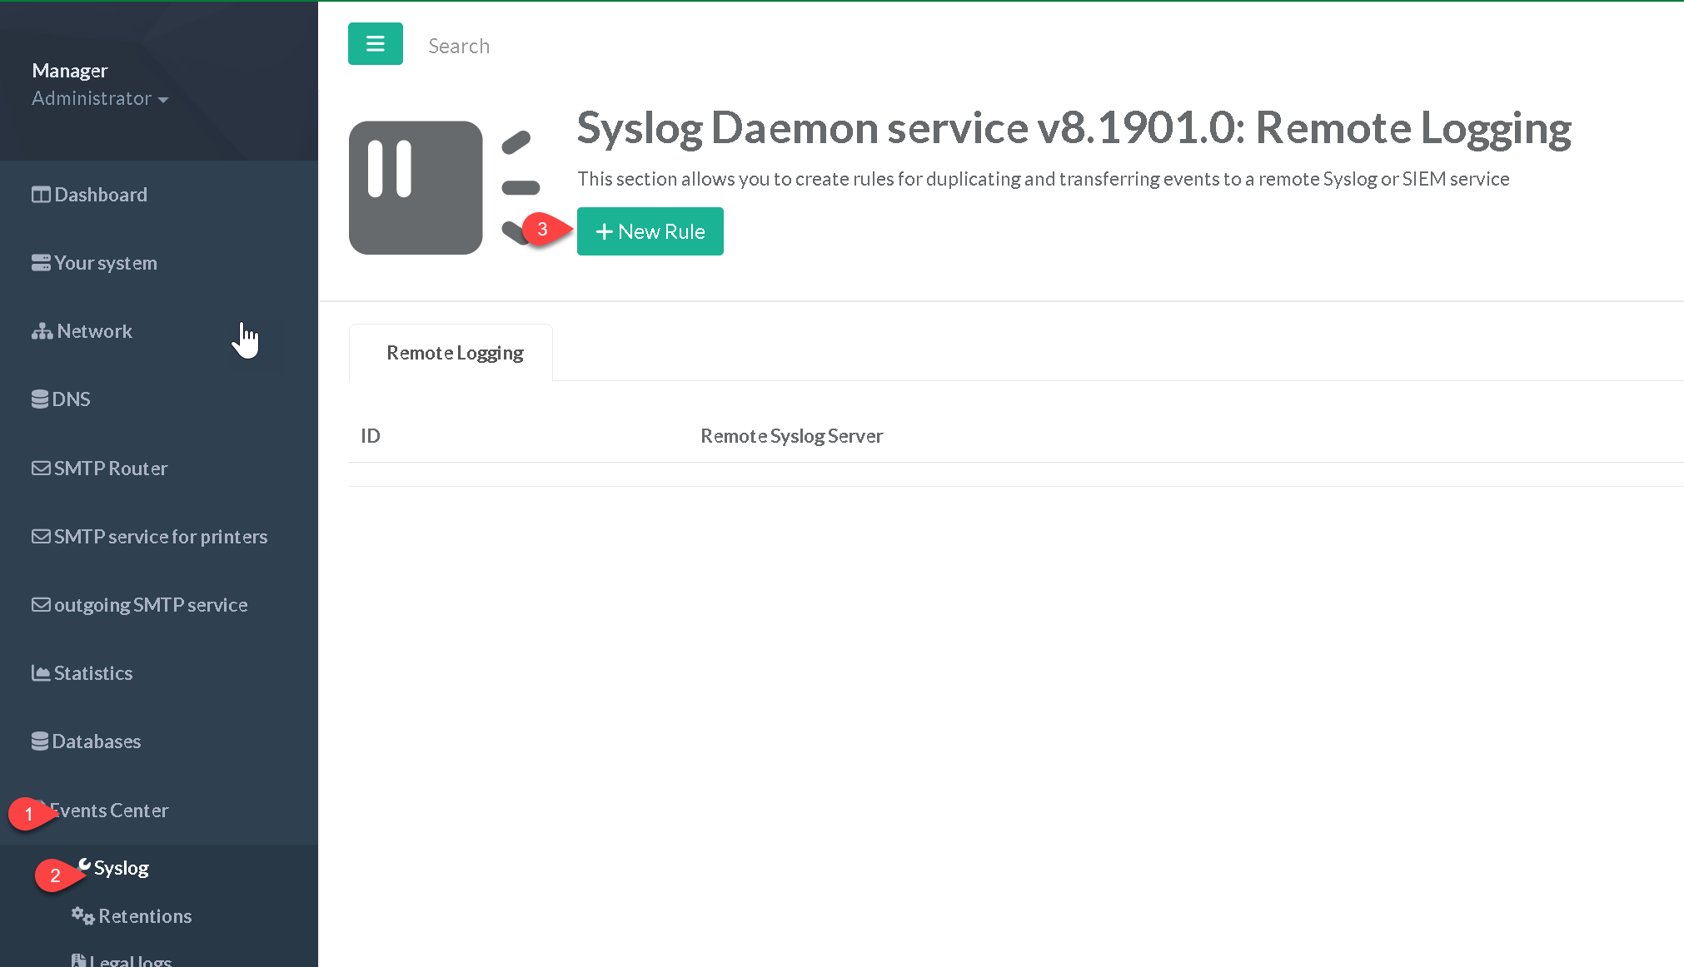The height and width of the screenshot is (967, 1684).
Task: Open outgoing SMTP service section
Action: tap(150, 605)
